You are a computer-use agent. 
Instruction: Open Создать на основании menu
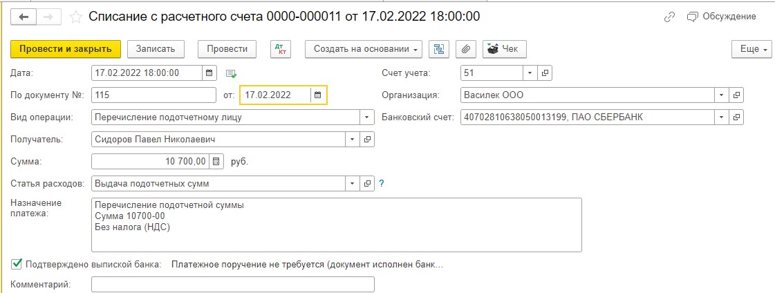pos(363,49)
